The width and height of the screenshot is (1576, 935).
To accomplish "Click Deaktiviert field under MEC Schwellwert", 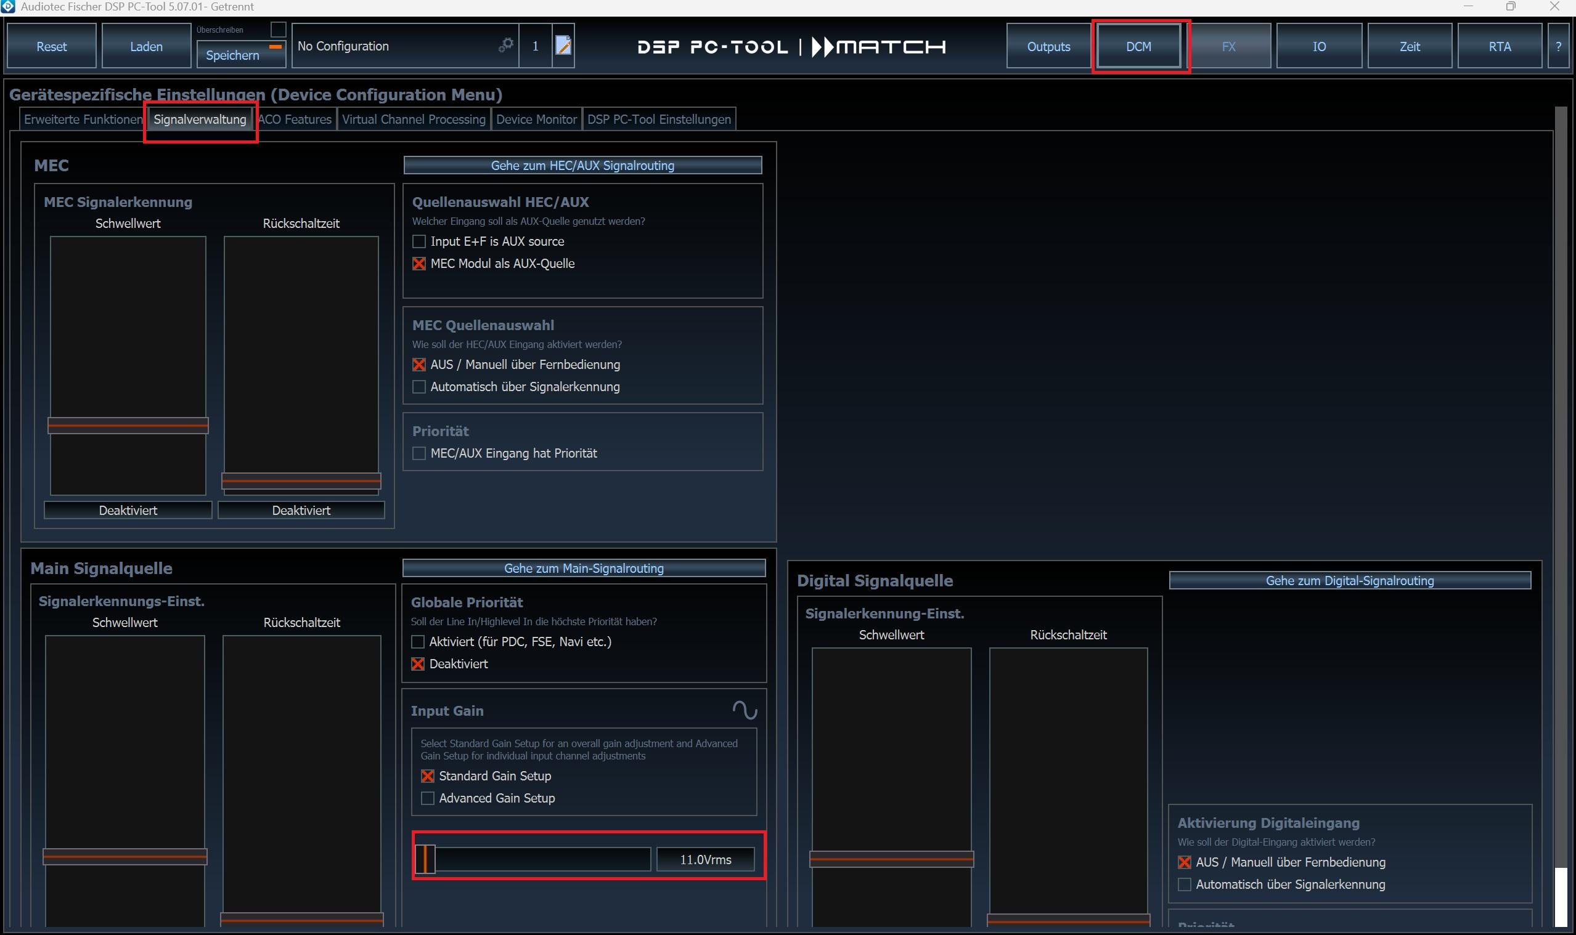I will tap(128, 510).
